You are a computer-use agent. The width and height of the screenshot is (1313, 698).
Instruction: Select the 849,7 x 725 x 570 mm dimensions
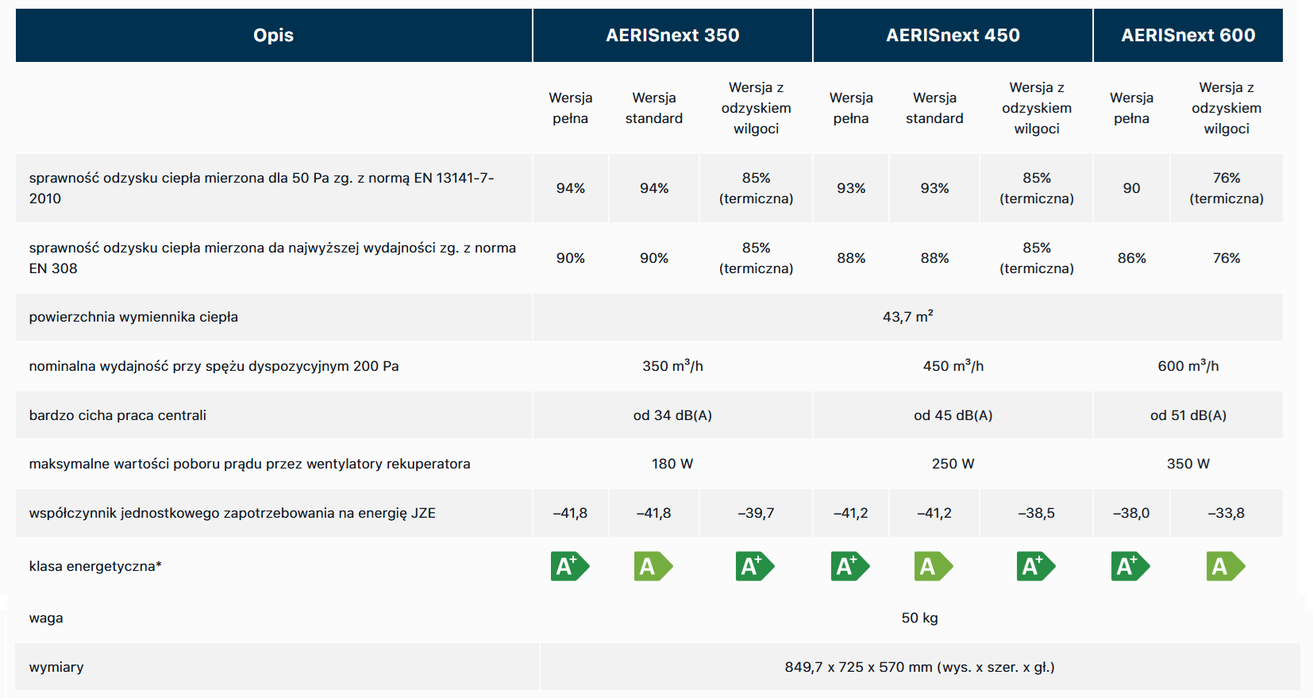click(x=919, y=667)
